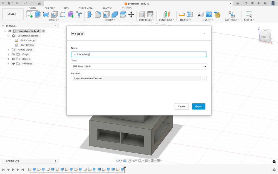Click the blue Export button

point(198,106)
